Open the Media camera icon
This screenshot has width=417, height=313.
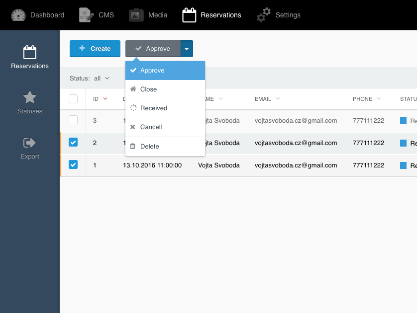point(136,15)
